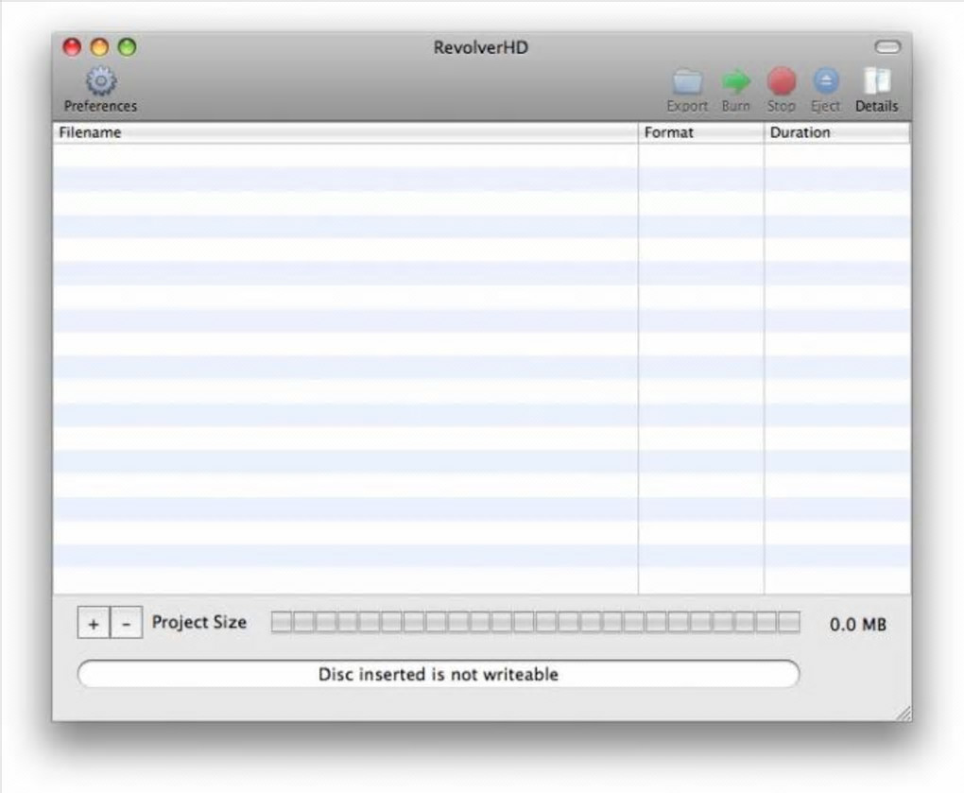Image resolution: width=964 pixels, height=793 pixels.
Task: Click the status field 'Disc inserted is not writeable'
Action: 439,674
